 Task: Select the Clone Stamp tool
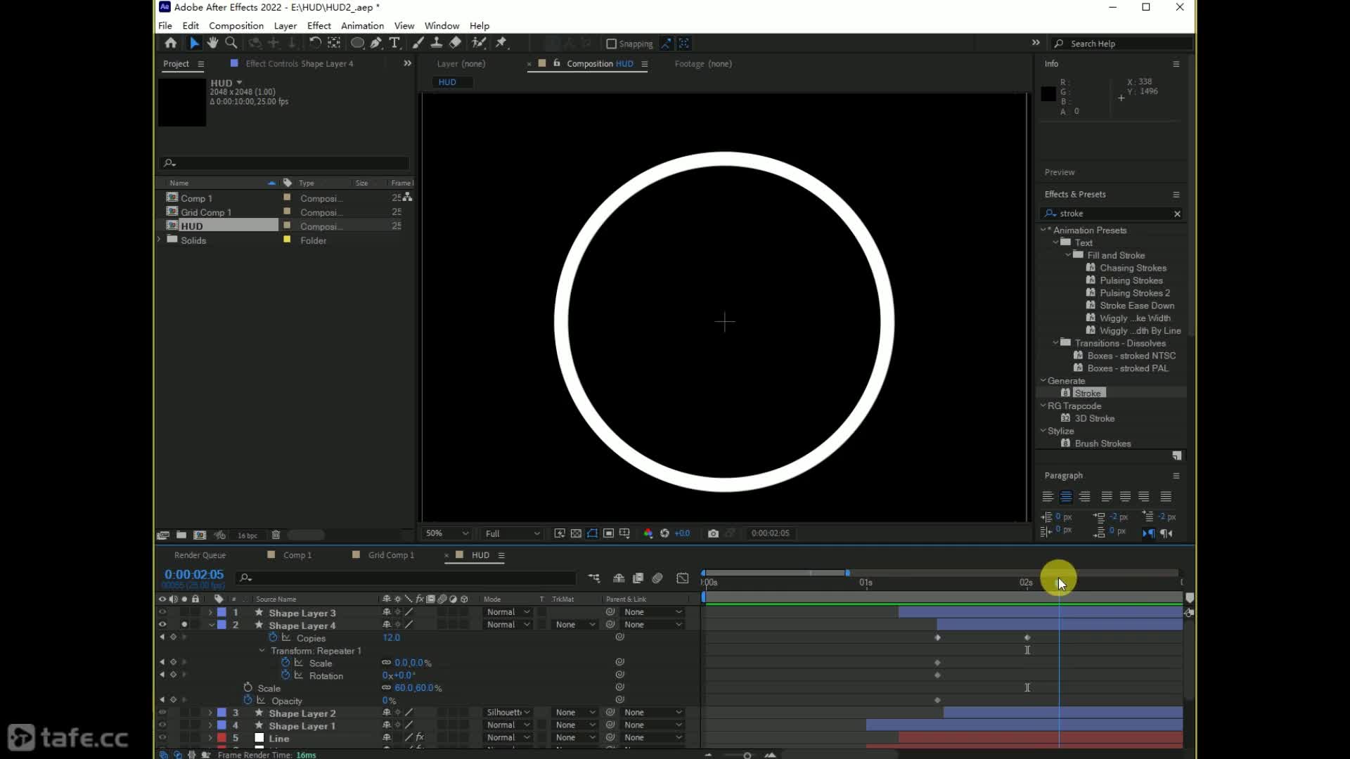[x=437, y=44]
